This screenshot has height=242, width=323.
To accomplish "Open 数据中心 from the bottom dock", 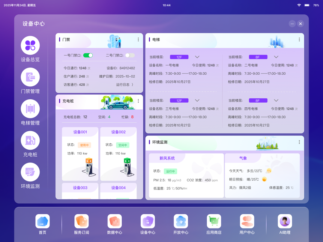I will pos(115,222).
